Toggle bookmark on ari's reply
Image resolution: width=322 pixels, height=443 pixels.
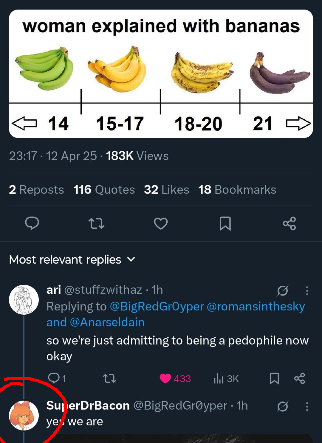pyautogui.click(x=274, y=379)
